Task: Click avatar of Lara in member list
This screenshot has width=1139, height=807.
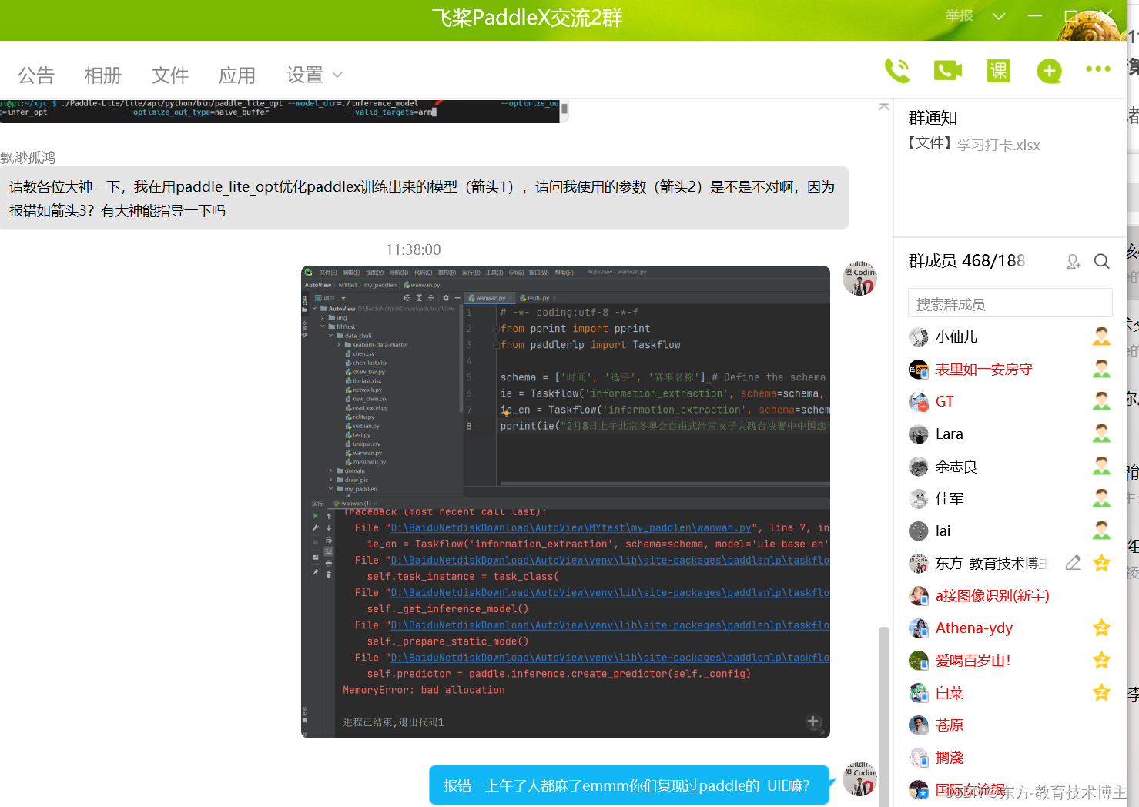Action: point(919,434)
